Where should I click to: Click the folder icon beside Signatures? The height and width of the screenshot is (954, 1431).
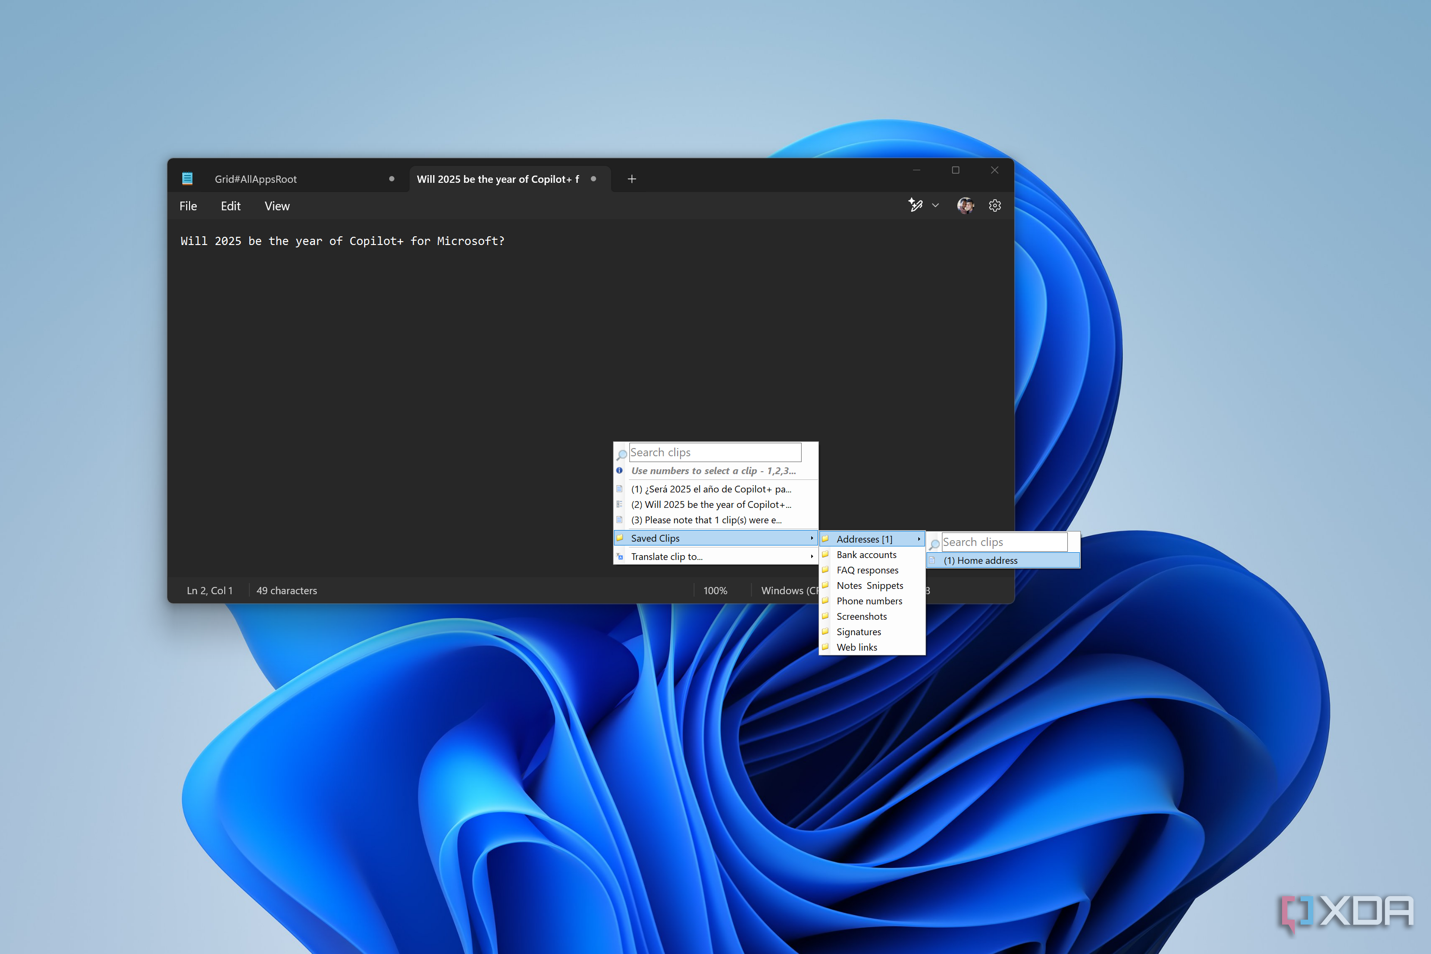[x=826, y=631]
